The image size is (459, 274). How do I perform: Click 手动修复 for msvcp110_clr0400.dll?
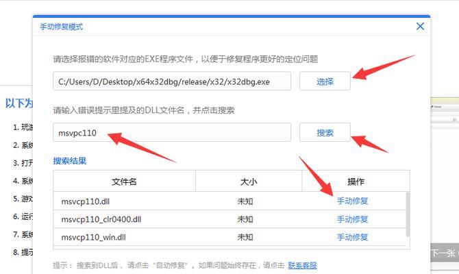click(352, 219)
